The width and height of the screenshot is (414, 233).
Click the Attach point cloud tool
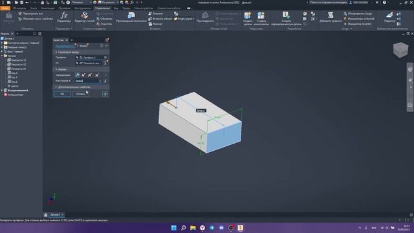click(205, 17)
